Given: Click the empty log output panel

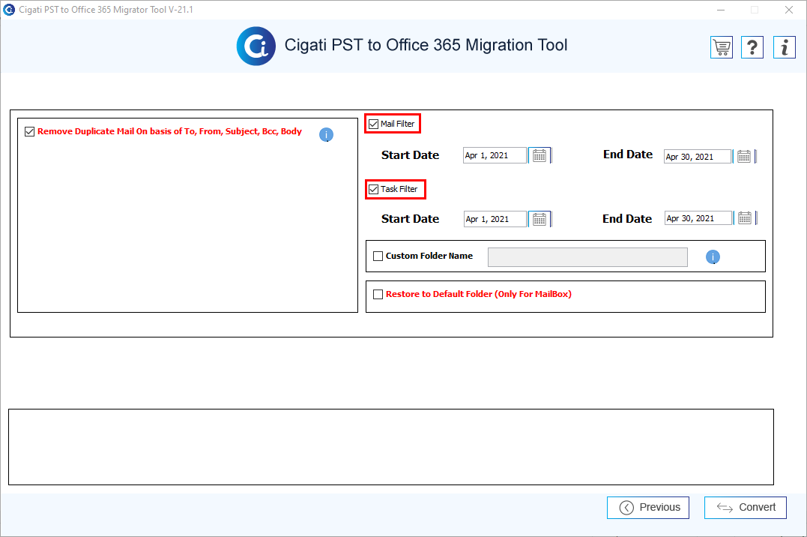Looking at the screenshot, I should tap(391, 447).
